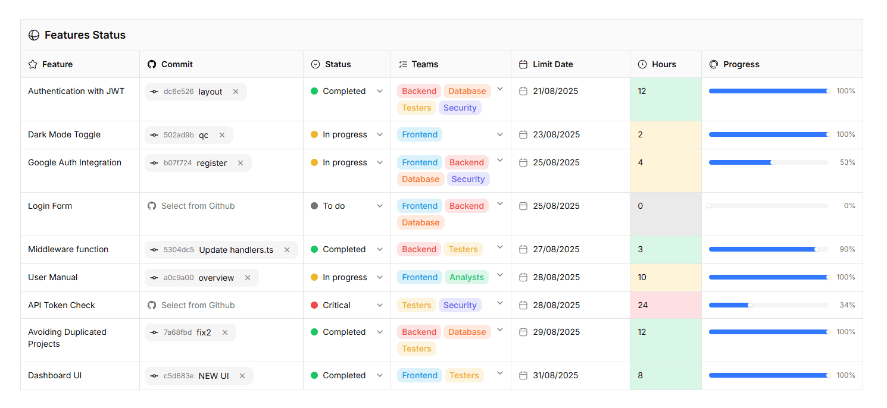Screen dimensions: 887x408
Task: Click the Google Auth Integration progress slider
Action: (768, 162)
